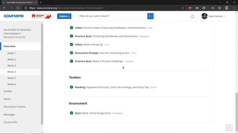Open Discussion Forums in the sidebar
The height and width of the screenshot is (134, 238).
pyautogui.click(x=15, y=107)
